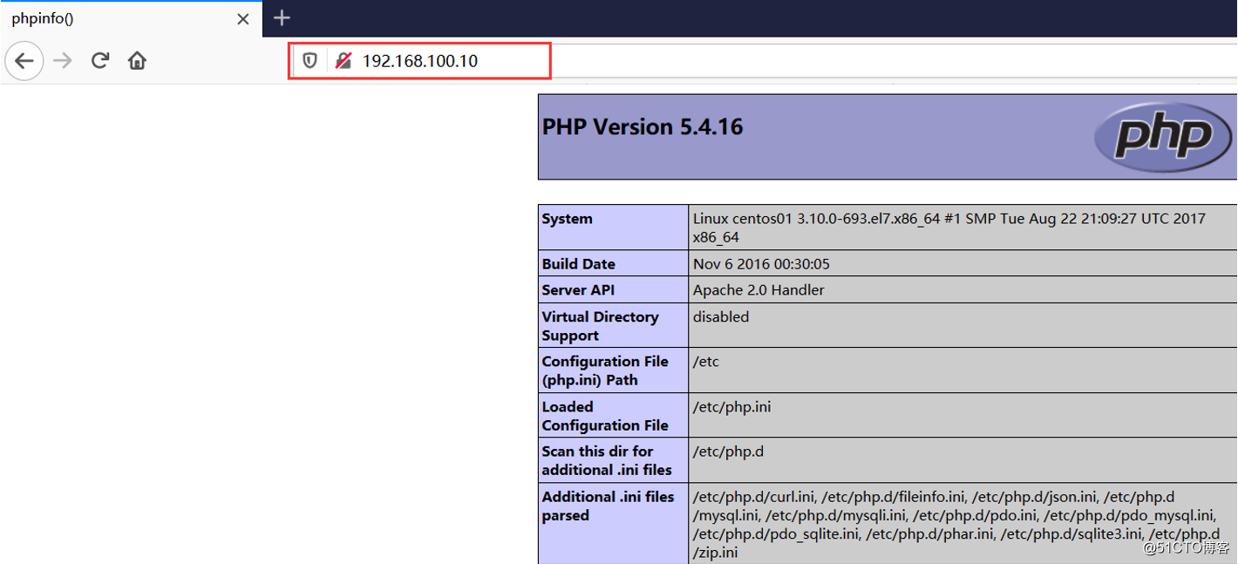Screen dimensions: 1238x564
Task: Open the browser home page
Action: (137, 61)
